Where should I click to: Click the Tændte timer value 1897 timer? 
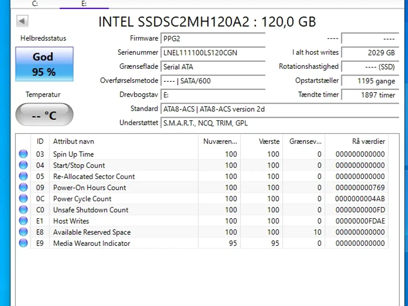pyautogui.click(x=370, y=95)
